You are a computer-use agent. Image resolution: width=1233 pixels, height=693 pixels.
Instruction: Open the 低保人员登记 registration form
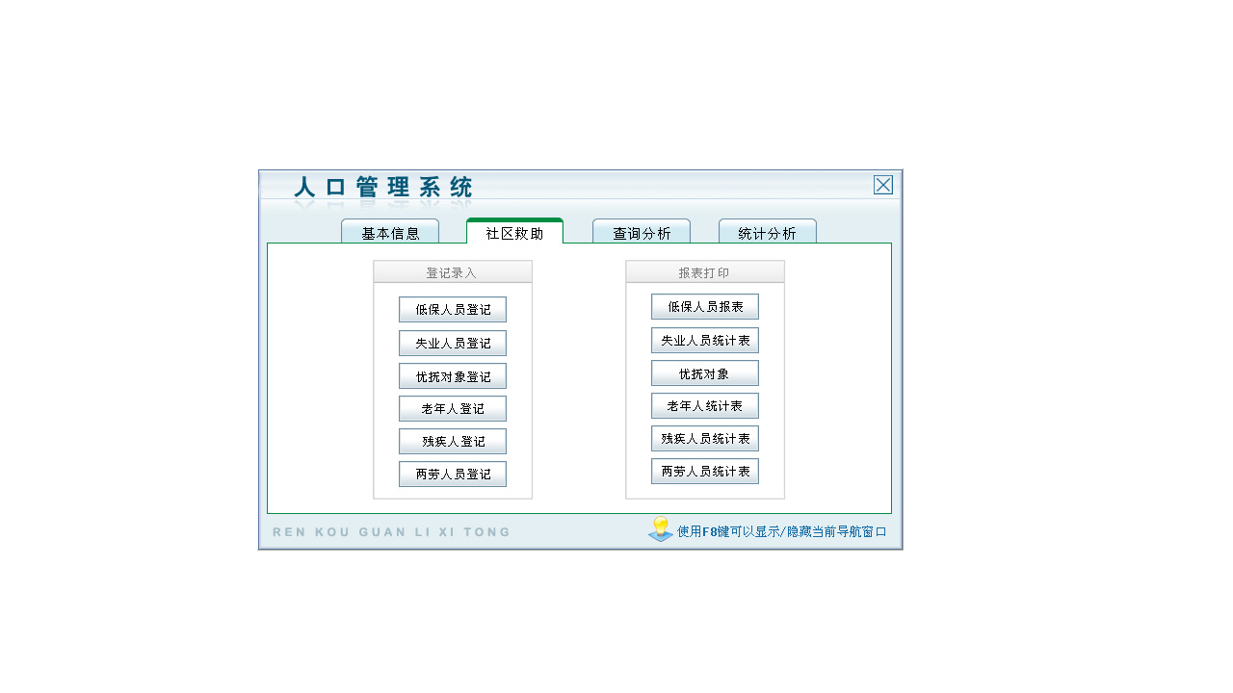tap(453, 309)
